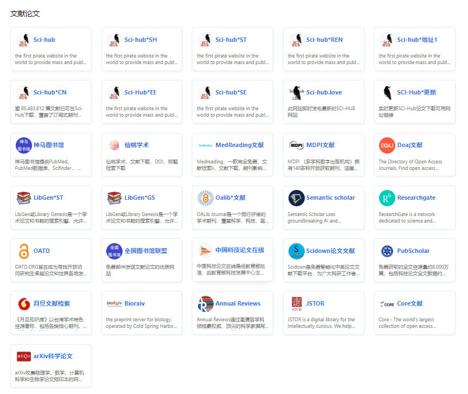Click the MedReading logo icon
The image size is (468, 394).
coord(206,145)
